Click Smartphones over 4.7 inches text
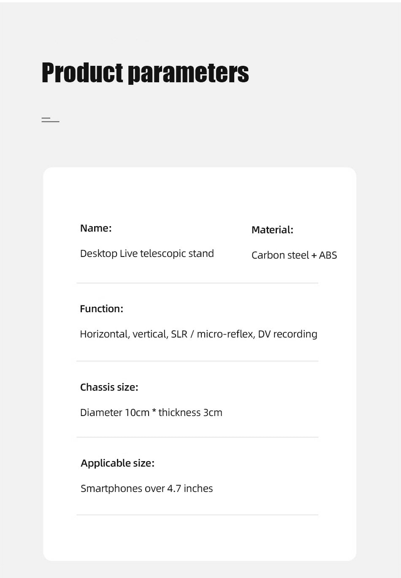 tap(146, 489)
